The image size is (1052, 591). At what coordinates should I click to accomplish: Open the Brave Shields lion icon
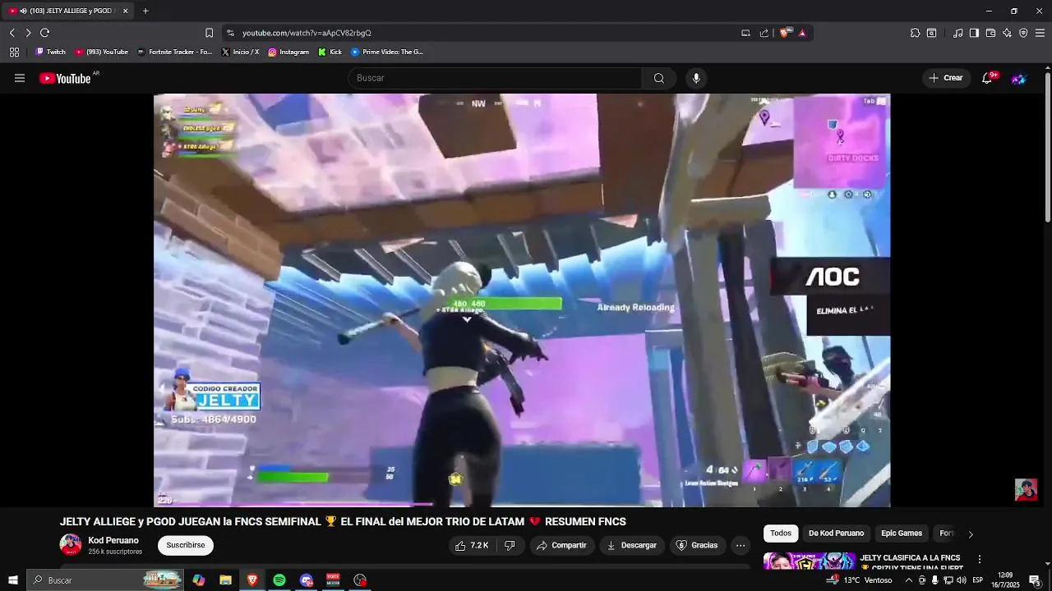point(784,33)
